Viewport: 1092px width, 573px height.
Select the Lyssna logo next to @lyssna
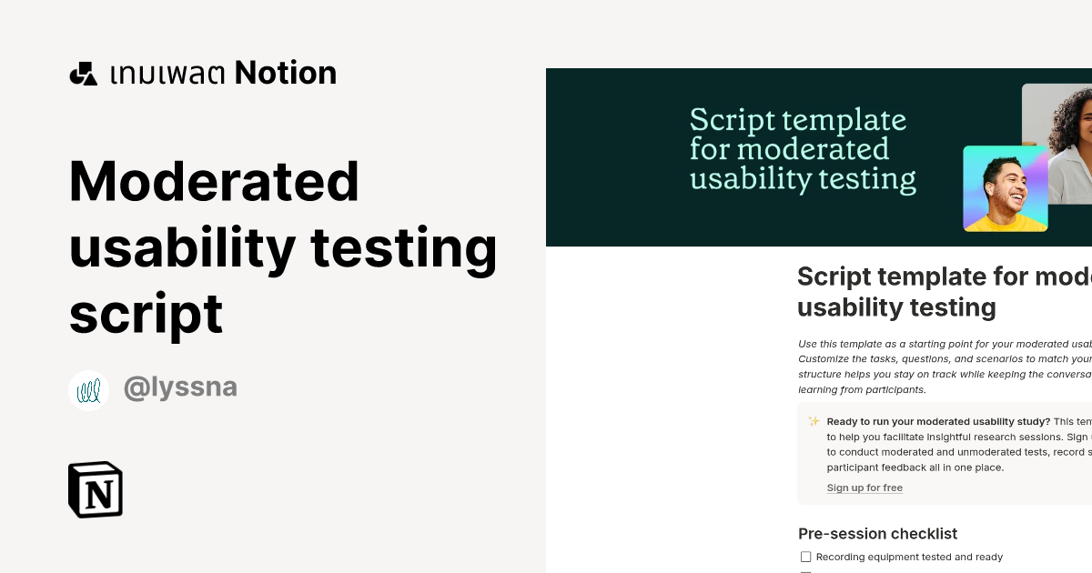pos(89,388)
